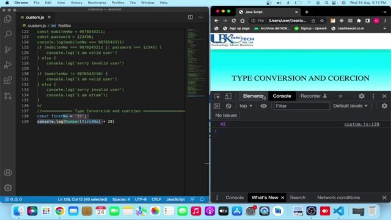Click the Chrome address bar
The image size is (391, 220).
[x=287, y=21]
